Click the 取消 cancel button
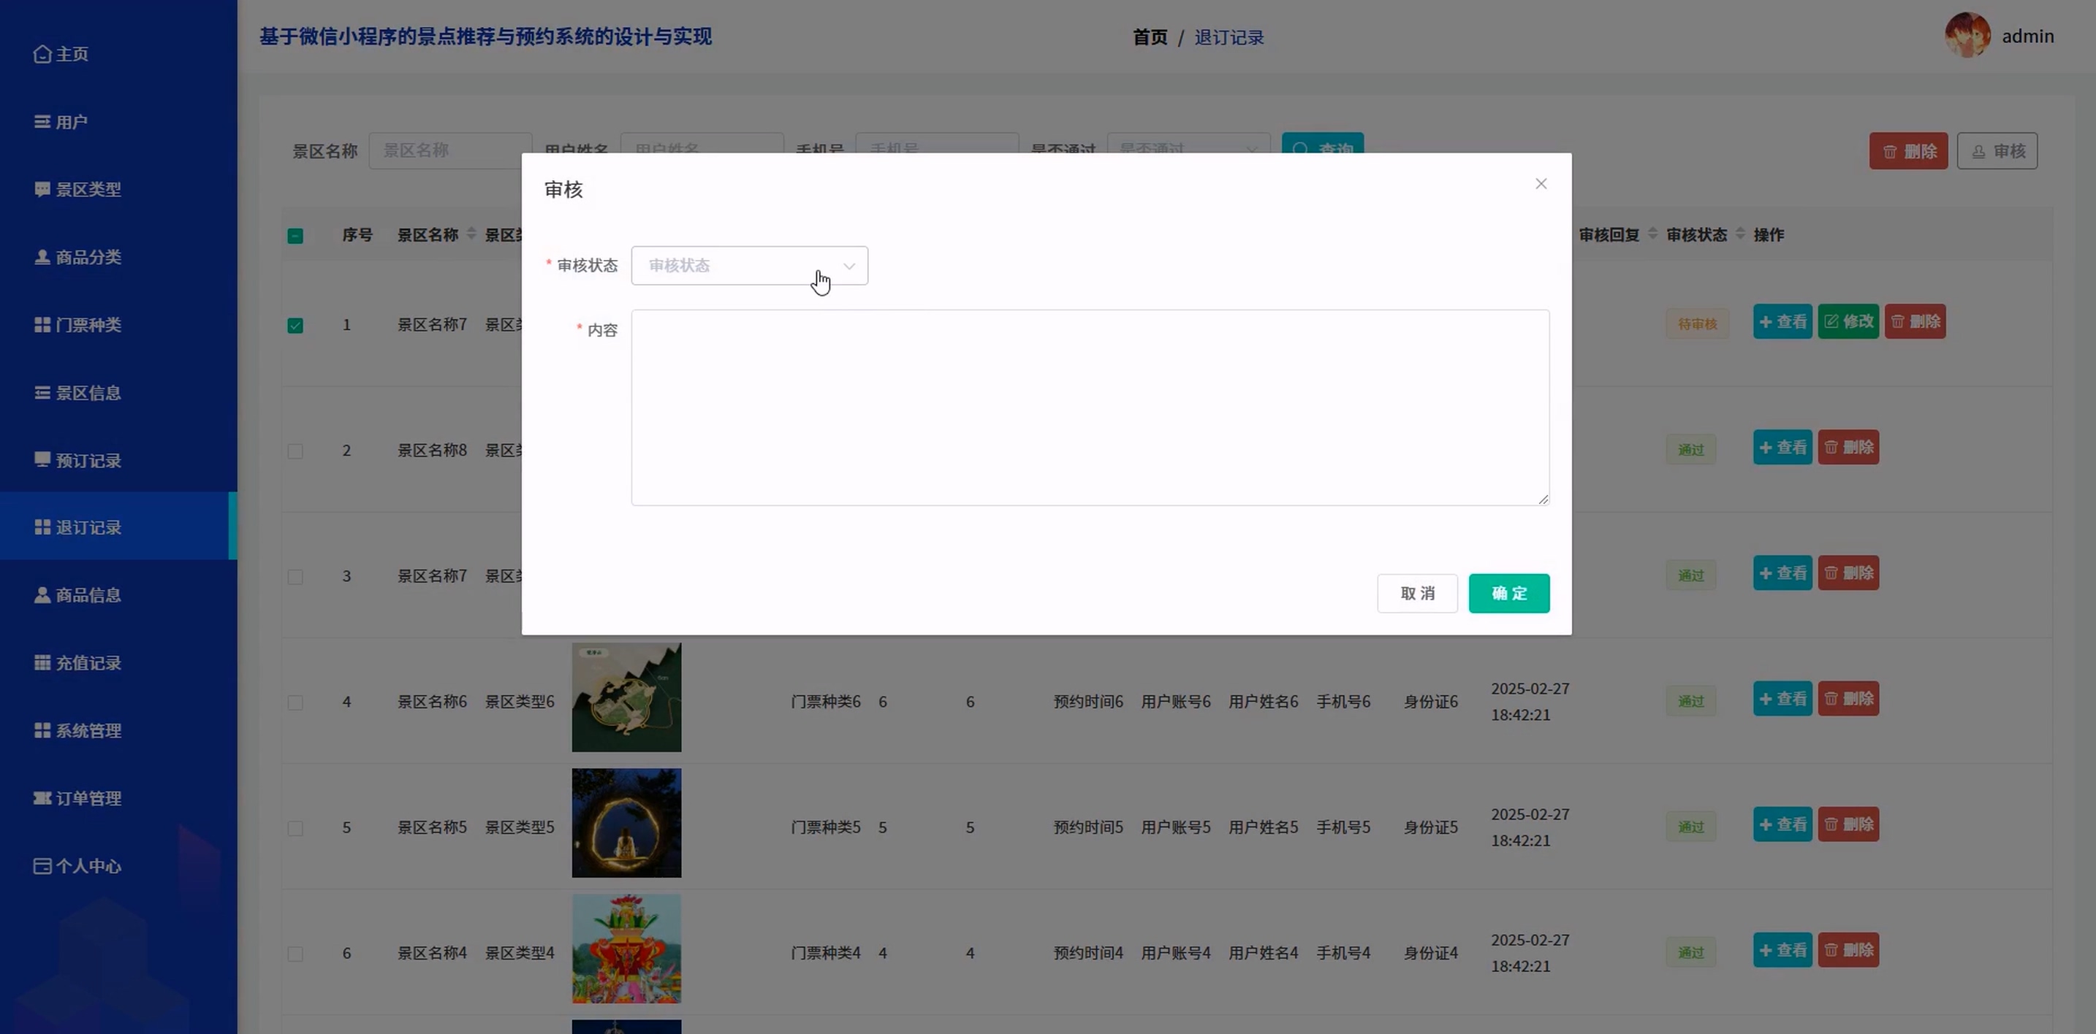2096x1034 pixels. coord(1416,594)
